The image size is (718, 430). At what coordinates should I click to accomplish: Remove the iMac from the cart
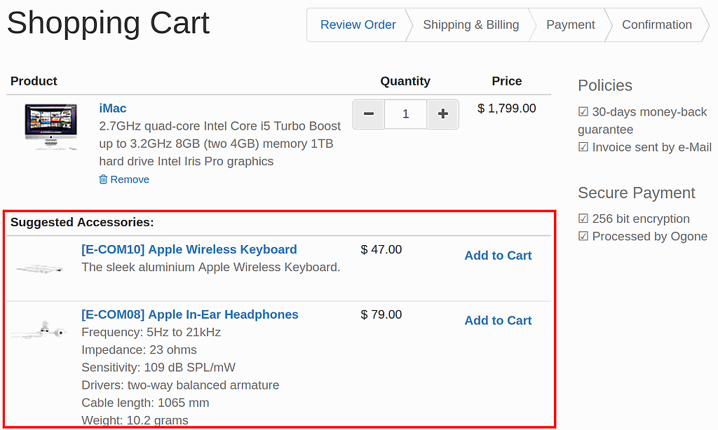click(x=130, y=179)
